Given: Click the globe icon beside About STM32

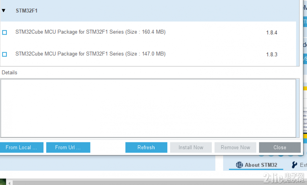Looking at the screenshot, I should [239, 165].
